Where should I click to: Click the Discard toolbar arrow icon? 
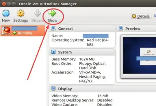click(38, 13)
